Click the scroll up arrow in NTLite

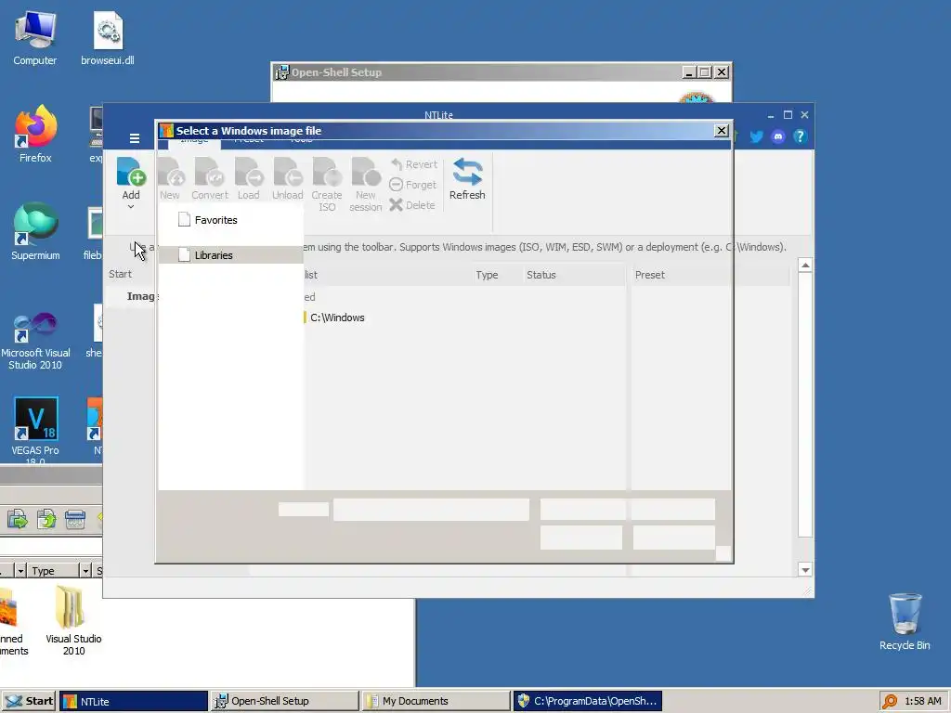tap(805, 265)
